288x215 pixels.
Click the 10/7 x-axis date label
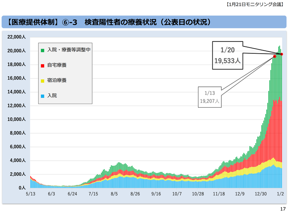pos(177,194)
